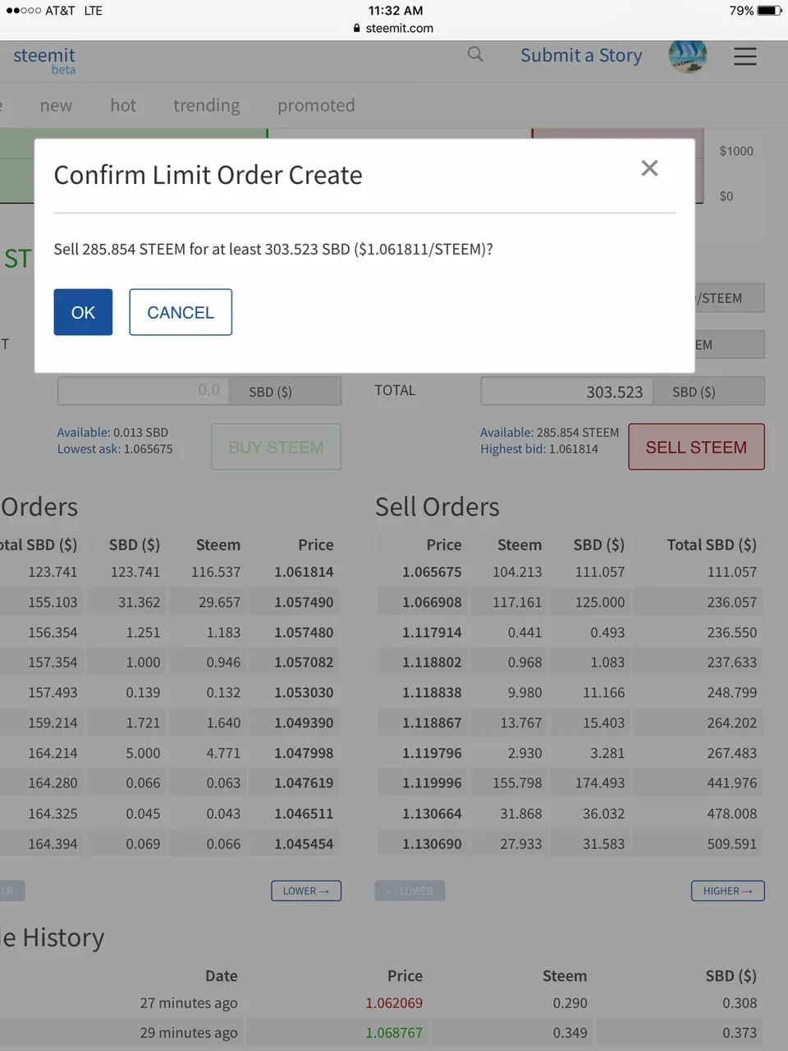Open the user avatar profile picture
The image size is (788, 1051).
(688, 56)
